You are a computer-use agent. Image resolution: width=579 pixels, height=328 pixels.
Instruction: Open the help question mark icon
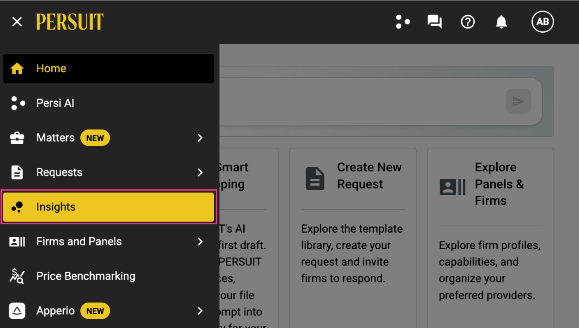coord(468,22)
